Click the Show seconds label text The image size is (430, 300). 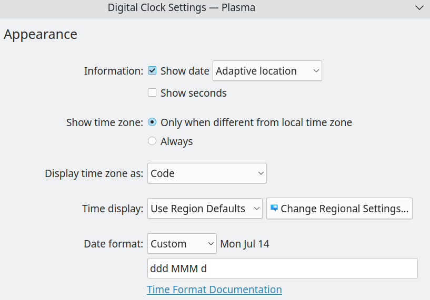tap(194, 93)
